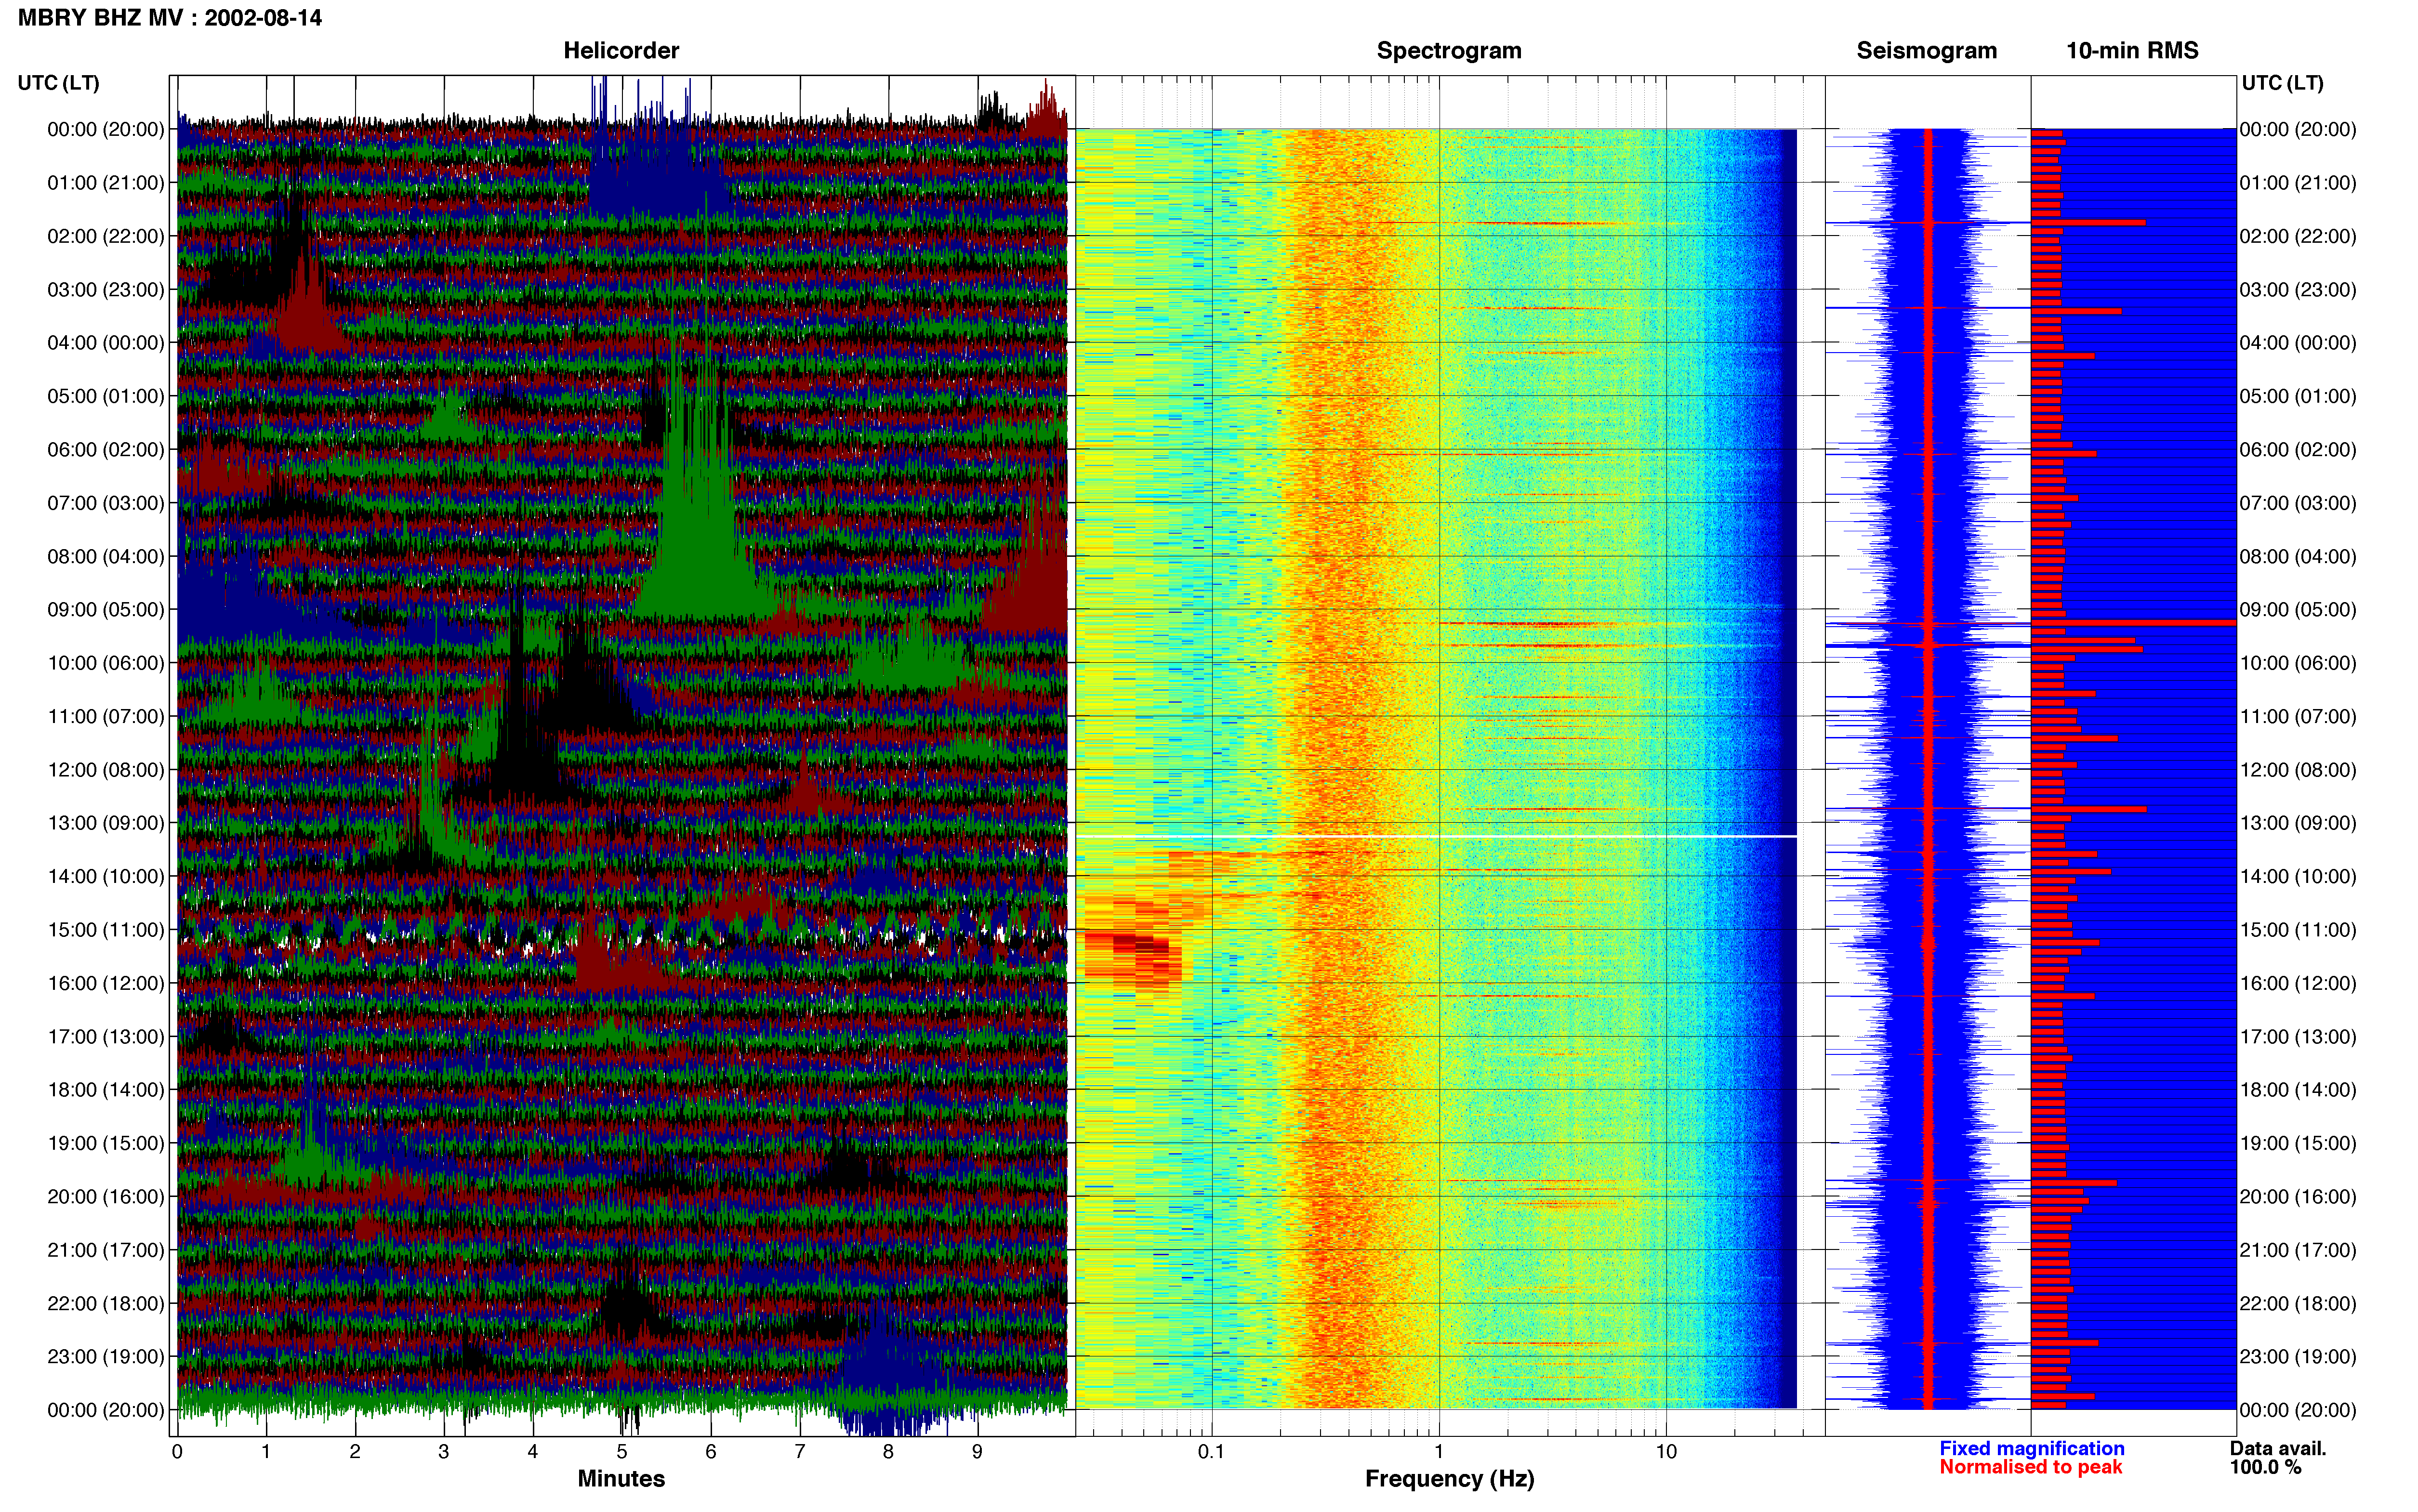Select left time label '07:00 (03:00)'
Viewport: 2418px width, 1512px height.
click(106, 503)
